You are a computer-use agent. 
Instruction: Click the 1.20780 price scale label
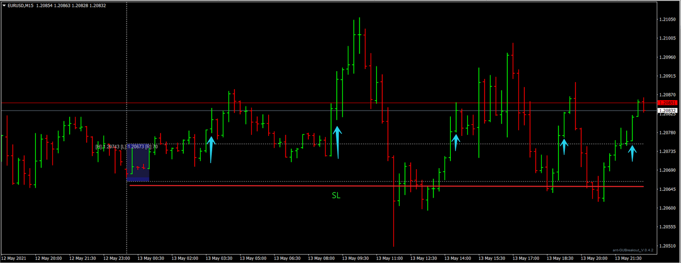tap(668, 132)
